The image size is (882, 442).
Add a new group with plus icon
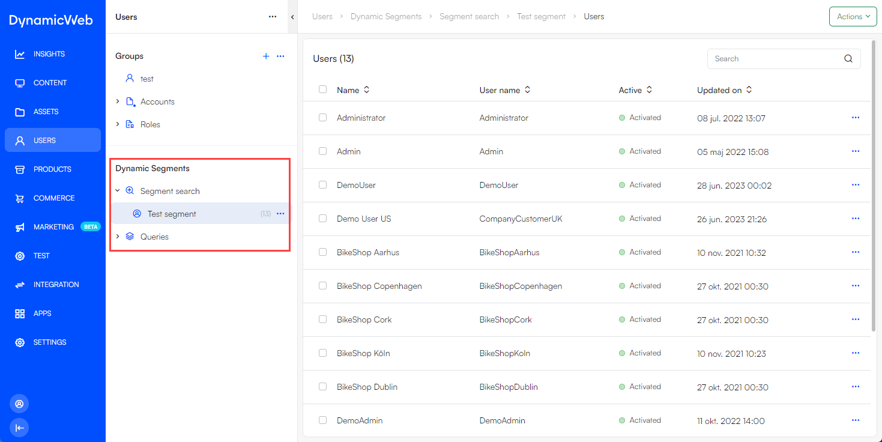point(266,56)
